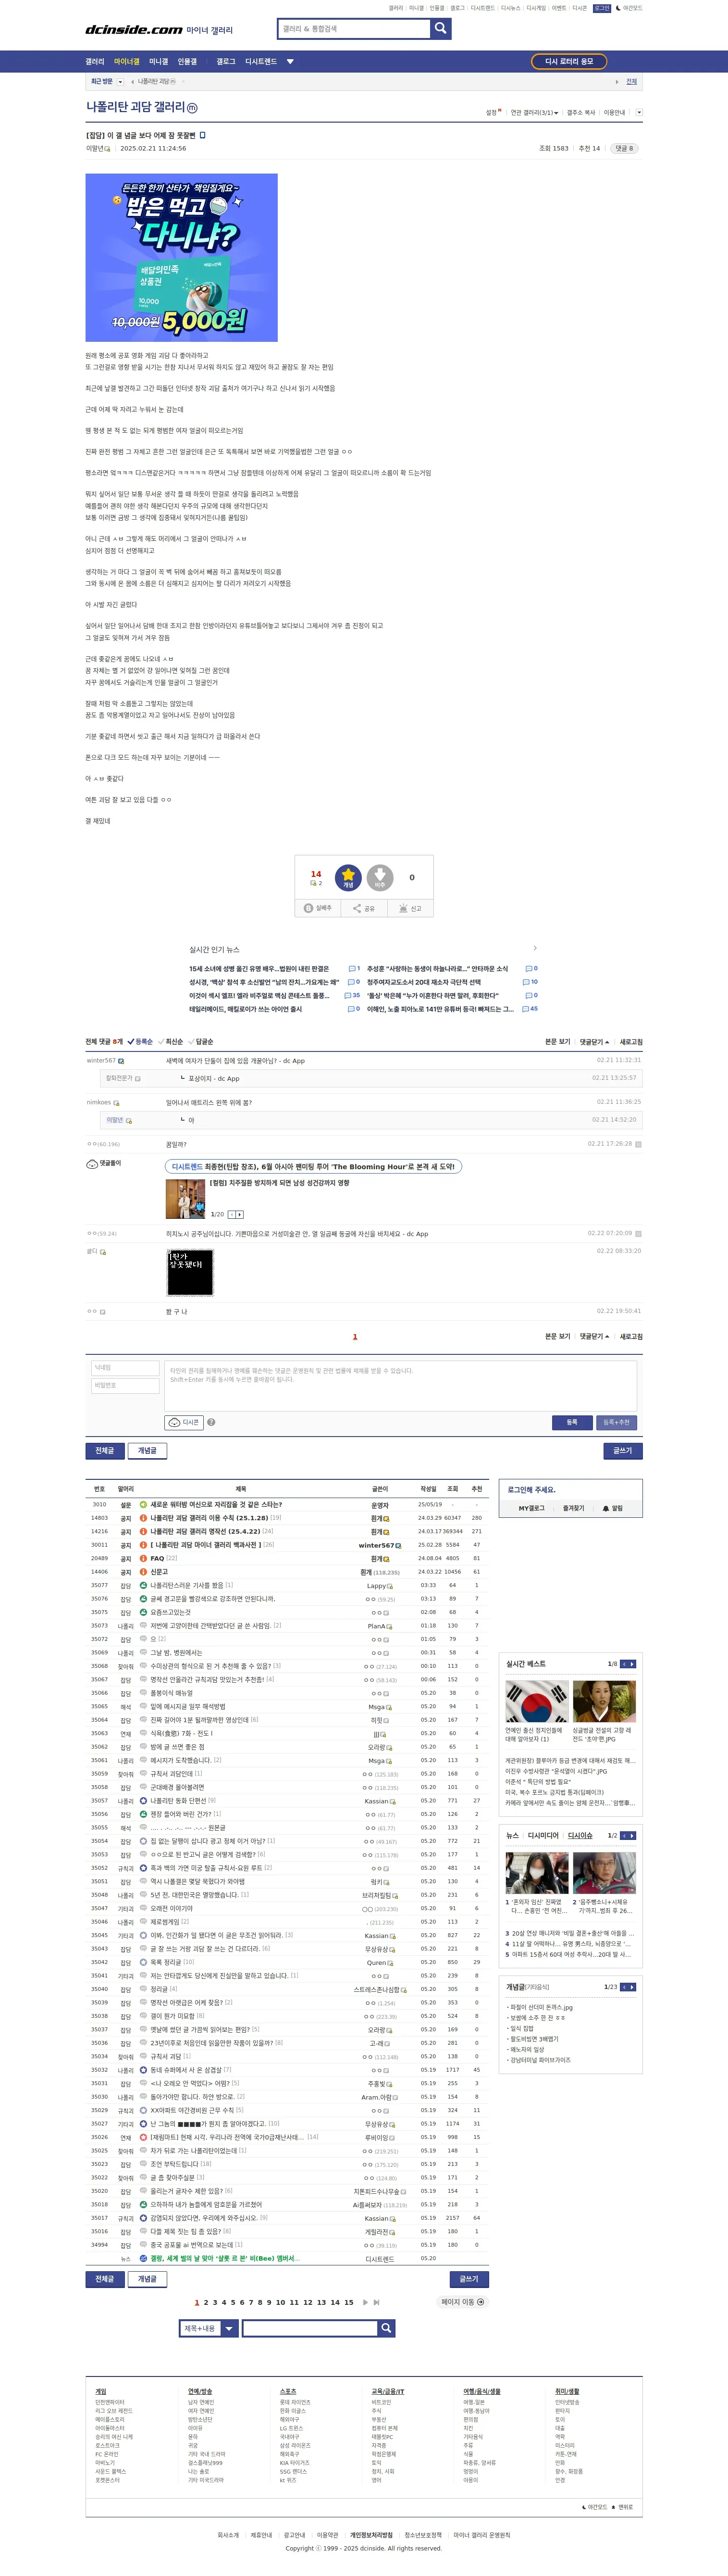Viewport: 728px width, 2576px height.
Task: Select 최신순 comment sort option
Action: (172, 1042)
